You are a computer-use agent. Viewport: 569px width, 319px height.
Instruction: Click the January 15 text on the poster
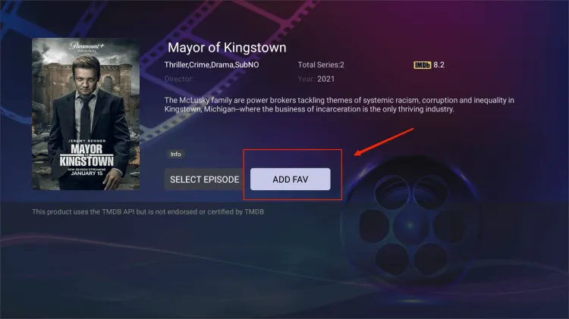point(86,174)
